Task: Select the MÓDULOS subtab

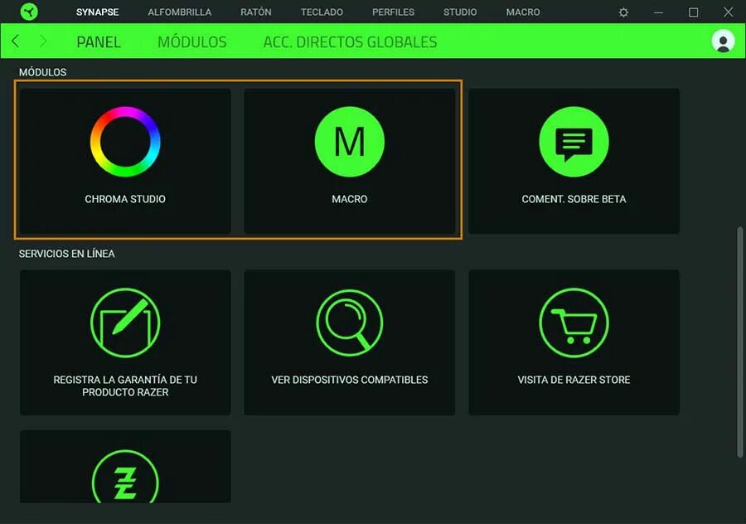Action: pyautogui.click(x=192, y=42)
